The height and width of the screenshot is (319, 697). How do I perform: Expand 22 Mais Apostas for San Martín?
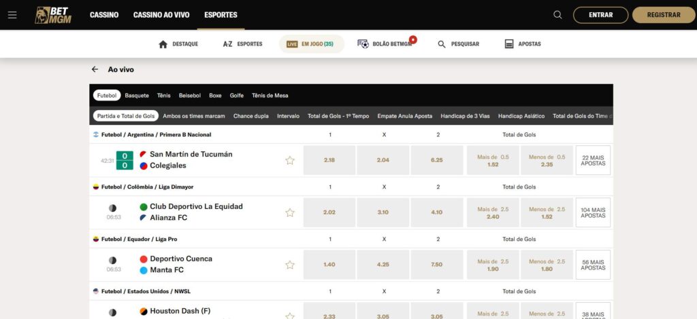[593, 160]
